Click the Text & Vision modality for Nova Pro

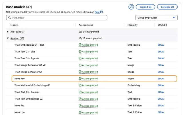[134, 106]
